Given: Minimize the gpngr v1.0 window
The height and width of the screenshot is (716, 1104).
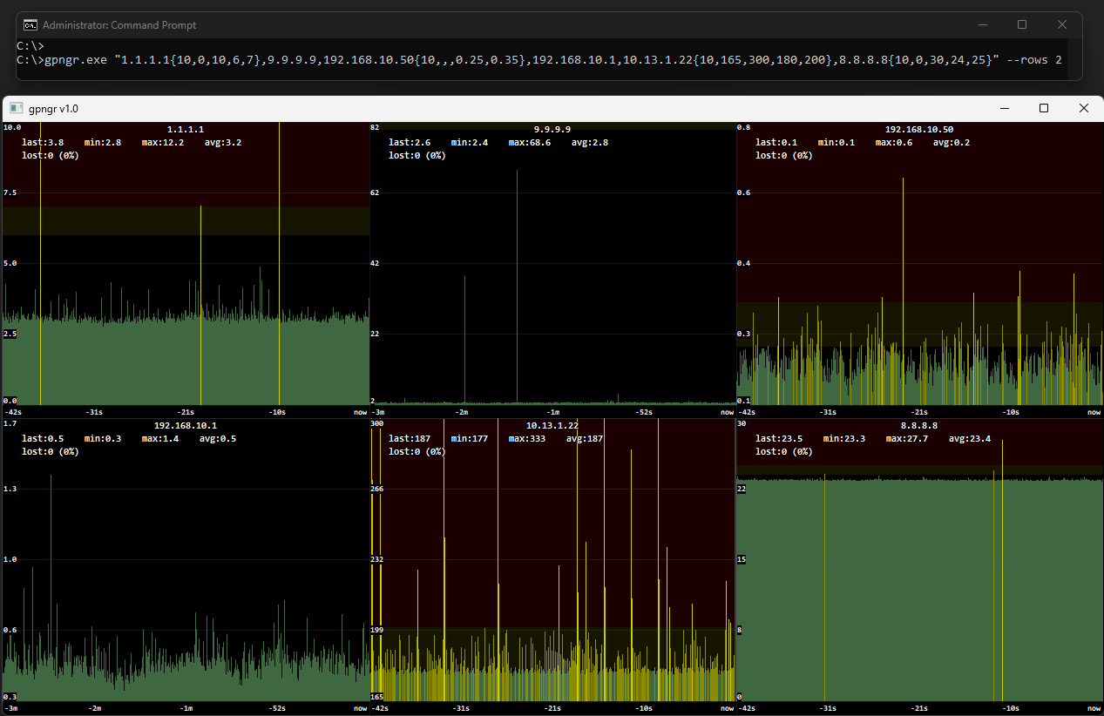Looking at the screenshot, I should tap(1004, 109).
